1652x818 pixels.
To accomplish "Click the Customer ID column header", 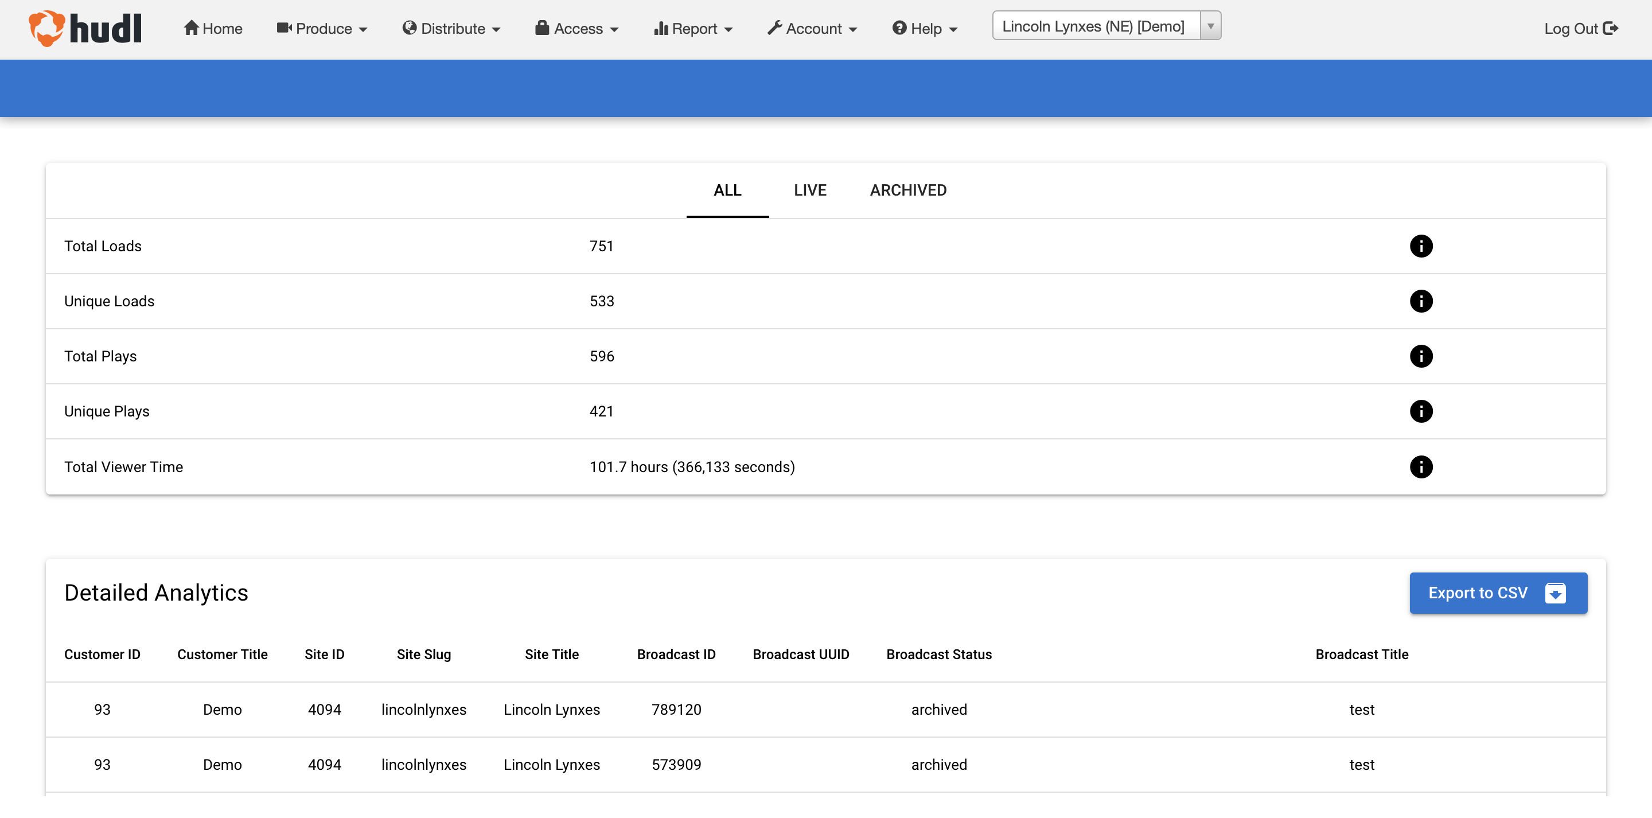I will pos(102,654).
